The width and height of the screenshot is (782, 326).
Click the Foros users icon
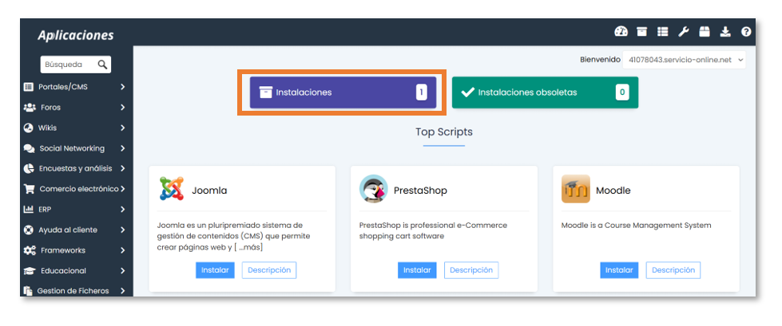30,108
